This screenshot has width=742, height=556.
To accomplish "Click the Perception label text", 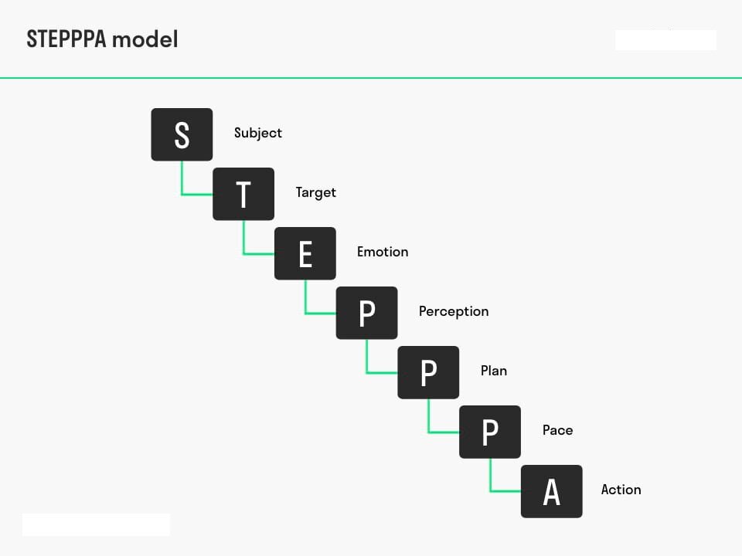I will point(454,311).
